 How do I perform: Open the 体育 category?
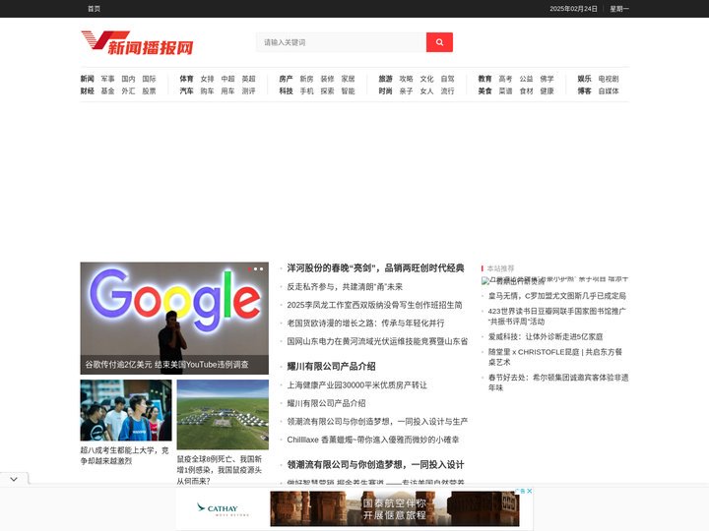click(x=186, y=79)
